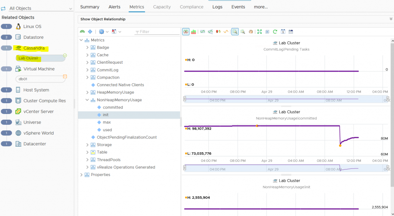Viewport: 394px width, 216px height.
Task: Click the pan (hand) tool icon
Action: (251, 32)
